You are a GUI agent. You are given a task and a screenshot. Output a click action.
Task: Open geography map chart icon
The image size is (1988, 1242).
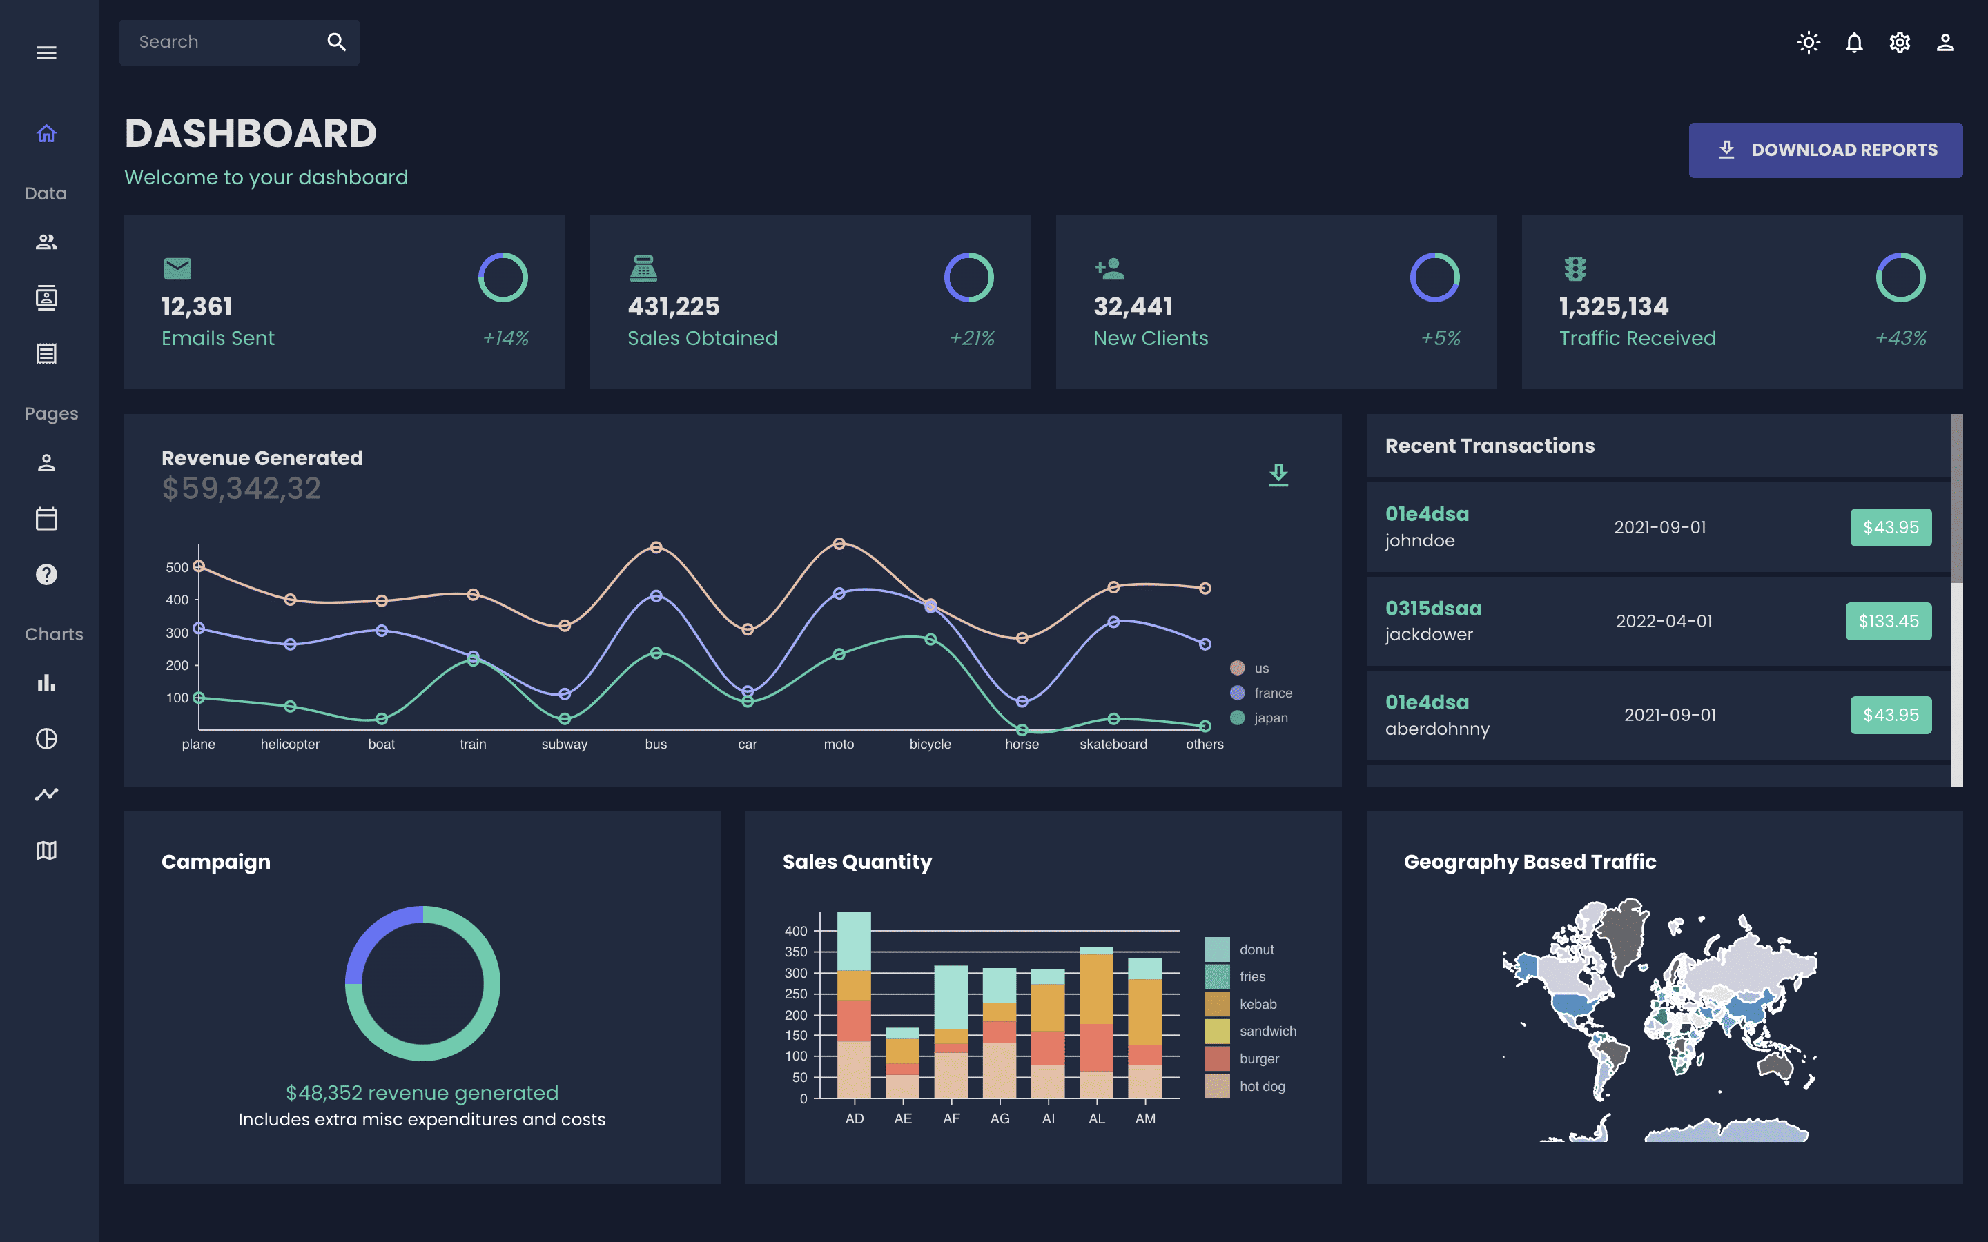click(47, 850)
